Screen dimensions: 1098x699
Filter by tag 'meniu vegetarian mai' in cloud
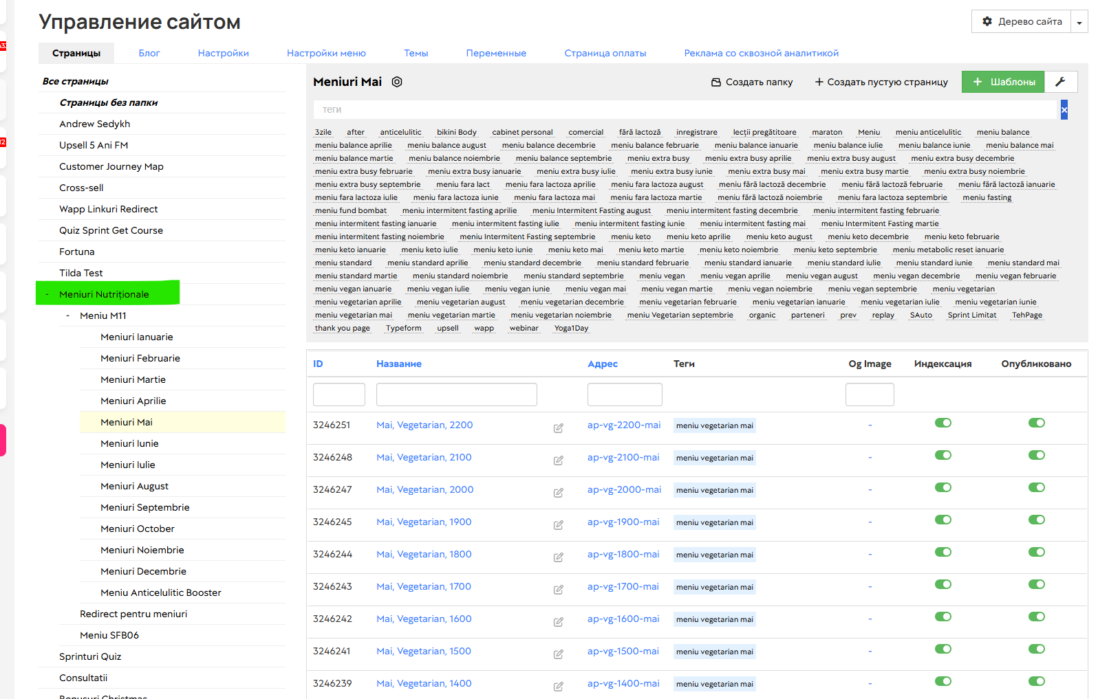pos(354,315)
